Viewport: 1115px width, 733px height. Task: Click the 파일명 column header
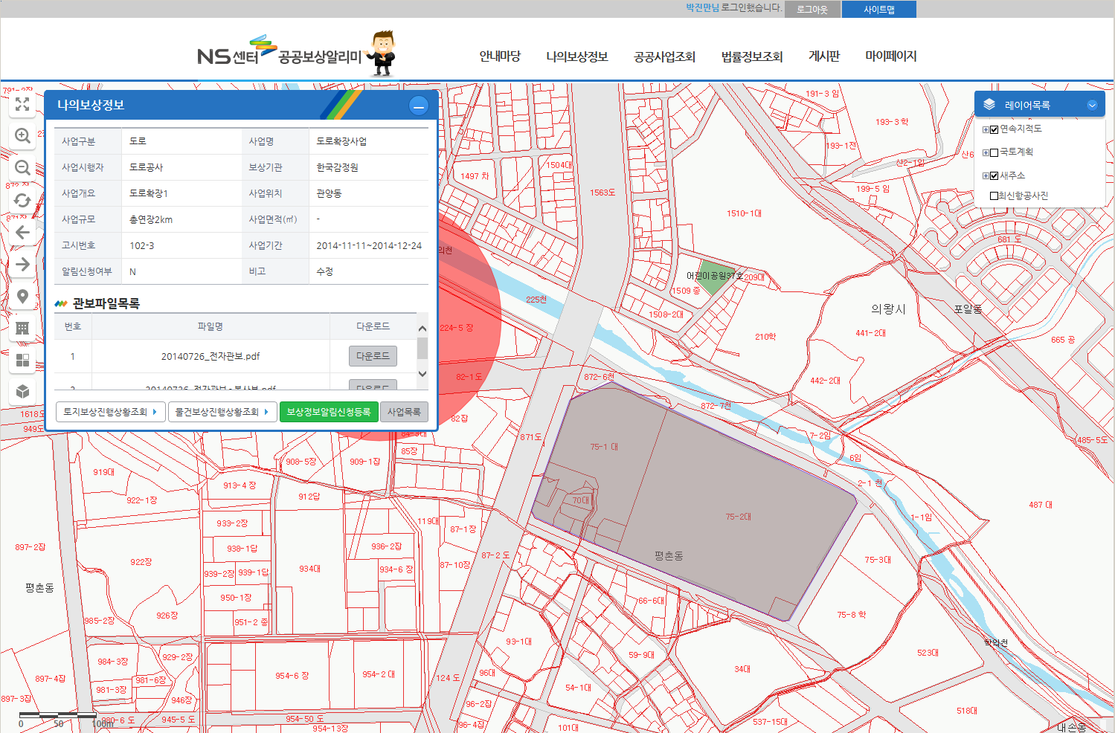(211, 326)
